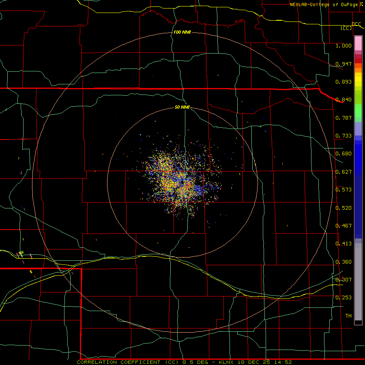Click the 'TH' threshold label on the scale
This screenshot has width=365, height=365.
pyautogui.click(x=348, y=316)
